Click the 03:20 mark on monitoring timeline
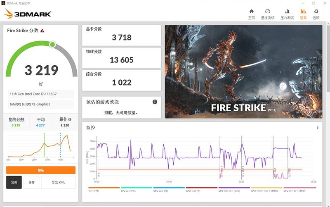Image resolution: width=330 pixels, height=207 pixels. click(241, 181)
